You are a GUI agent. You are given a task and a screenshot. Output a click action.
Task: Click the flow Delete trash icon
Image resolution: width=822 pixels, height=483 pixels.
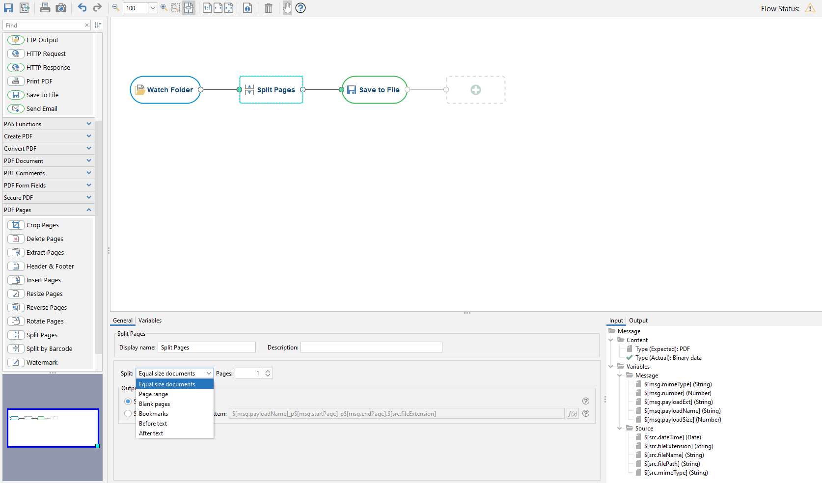(x=268, y=8)
